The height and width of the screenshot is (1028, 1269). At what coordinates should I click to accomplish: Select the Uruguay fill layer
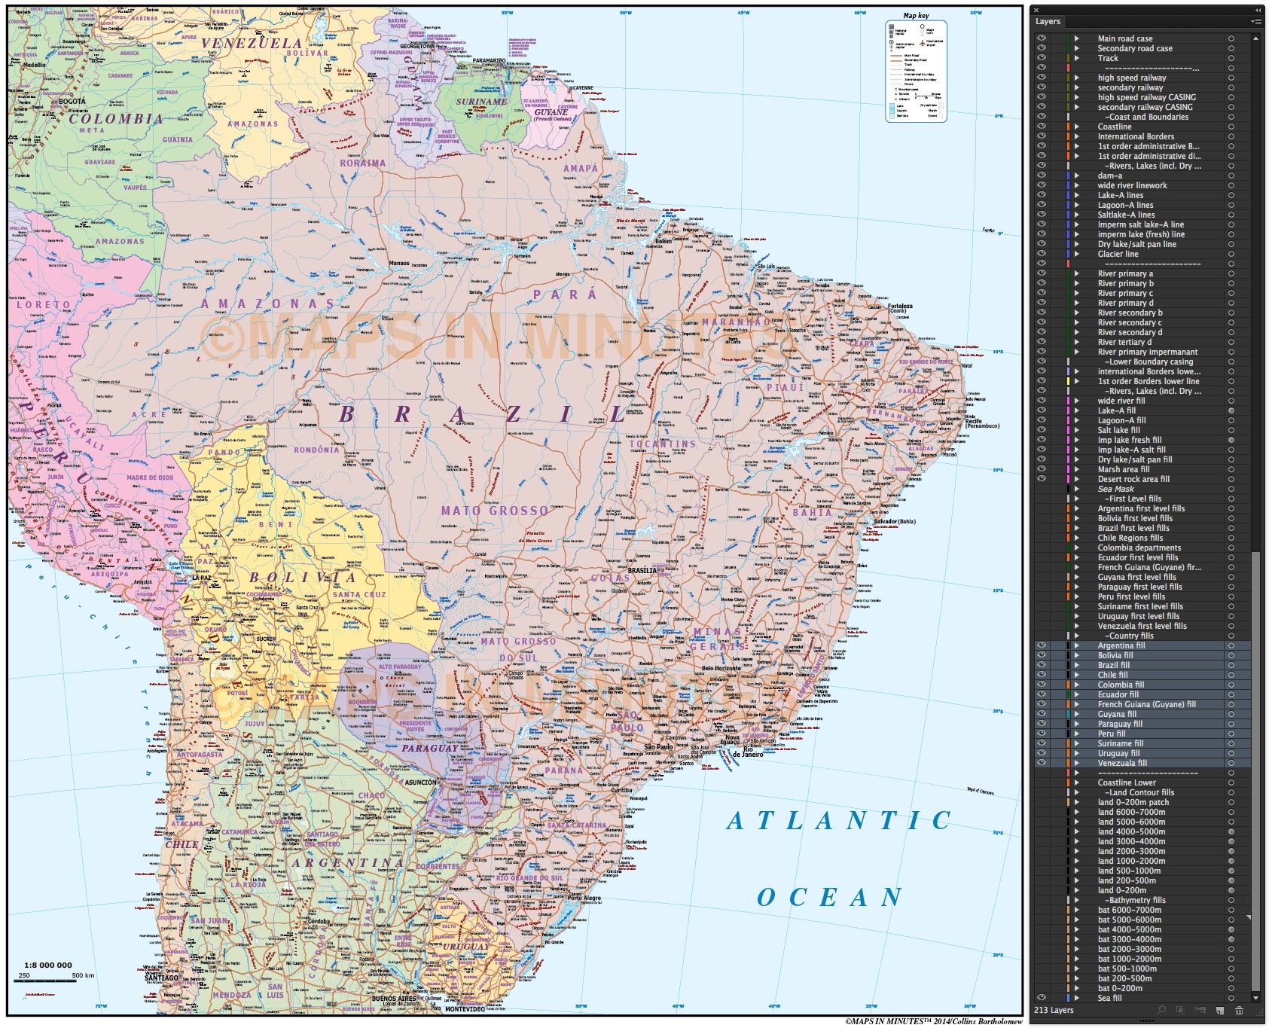(x=1118, y=753)
